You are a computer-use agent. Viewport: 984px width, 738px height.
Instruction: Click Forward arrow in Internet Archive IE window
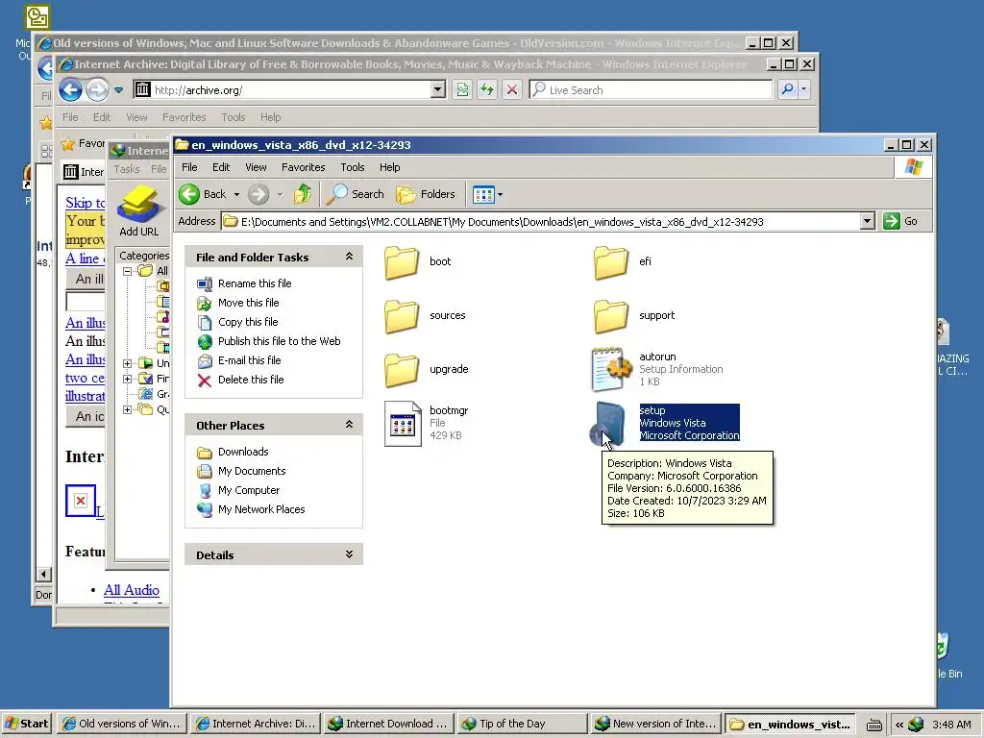(97, 90)
